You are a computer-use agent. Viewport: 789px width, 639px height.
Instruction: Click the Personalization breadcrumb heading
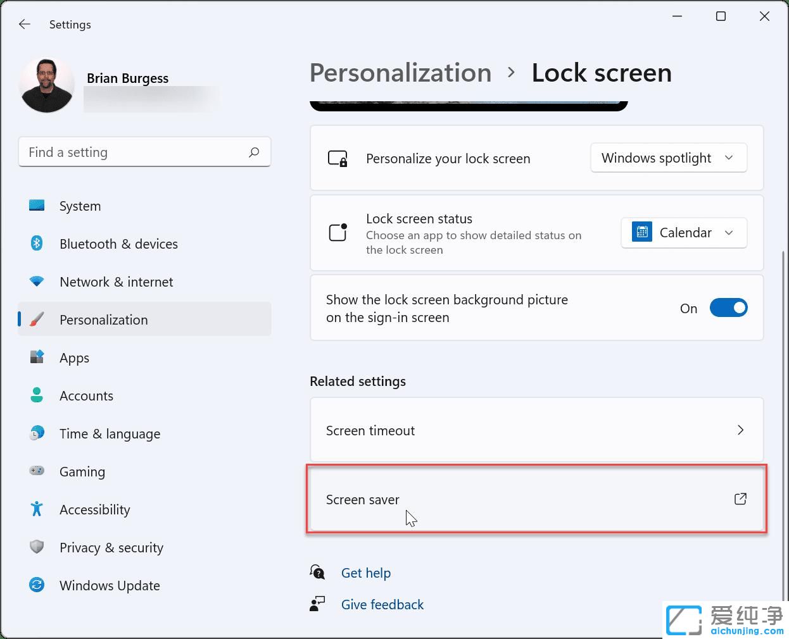[x=400, y=73]
